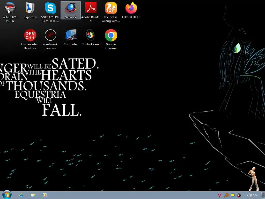Select the Network desktop icon

click(71, 10)
